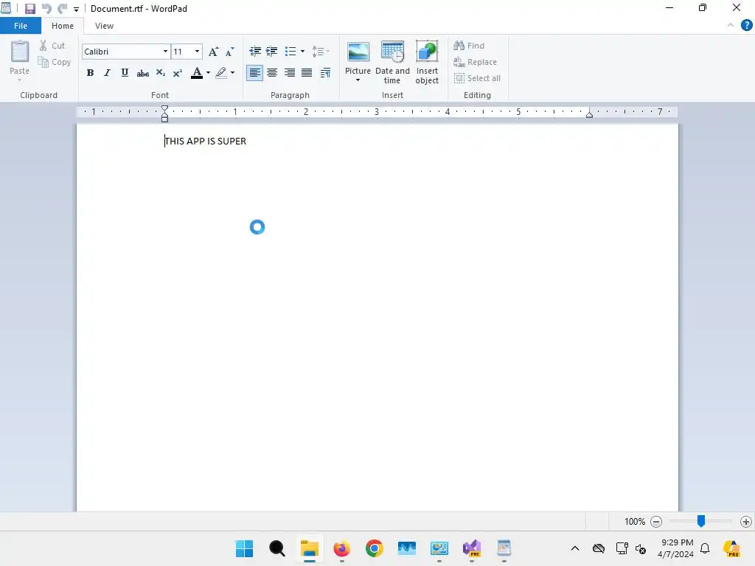This screenshot has width=755, height=566.
Task: Toggle Bold formatting
Action: 90,73
